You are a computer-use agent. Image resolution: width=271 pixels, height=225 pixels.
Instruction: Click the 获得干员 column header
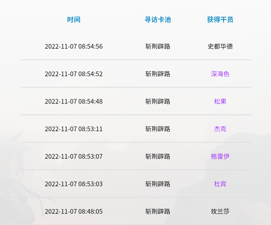tap(220, 20)
